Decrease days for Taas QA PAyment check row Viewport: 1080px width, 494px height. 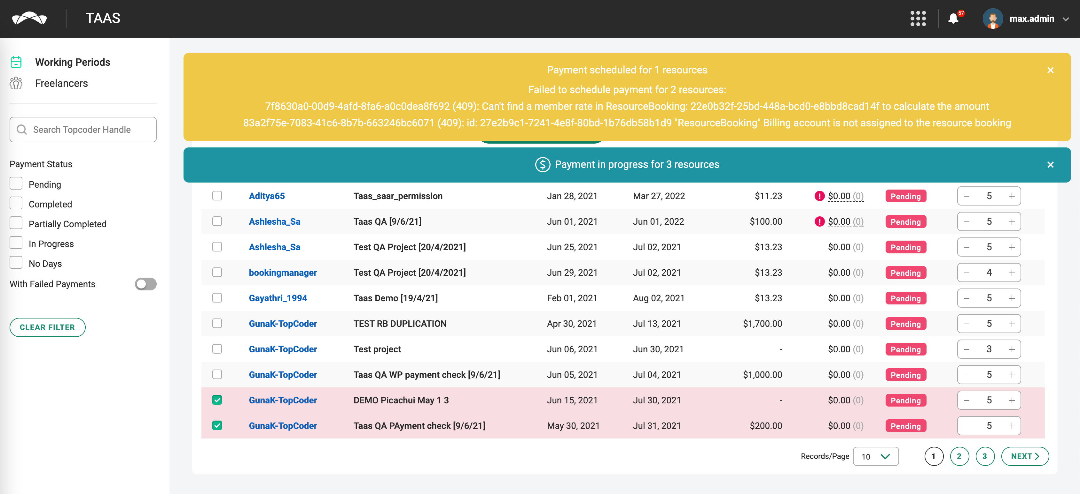pos(967,426)
